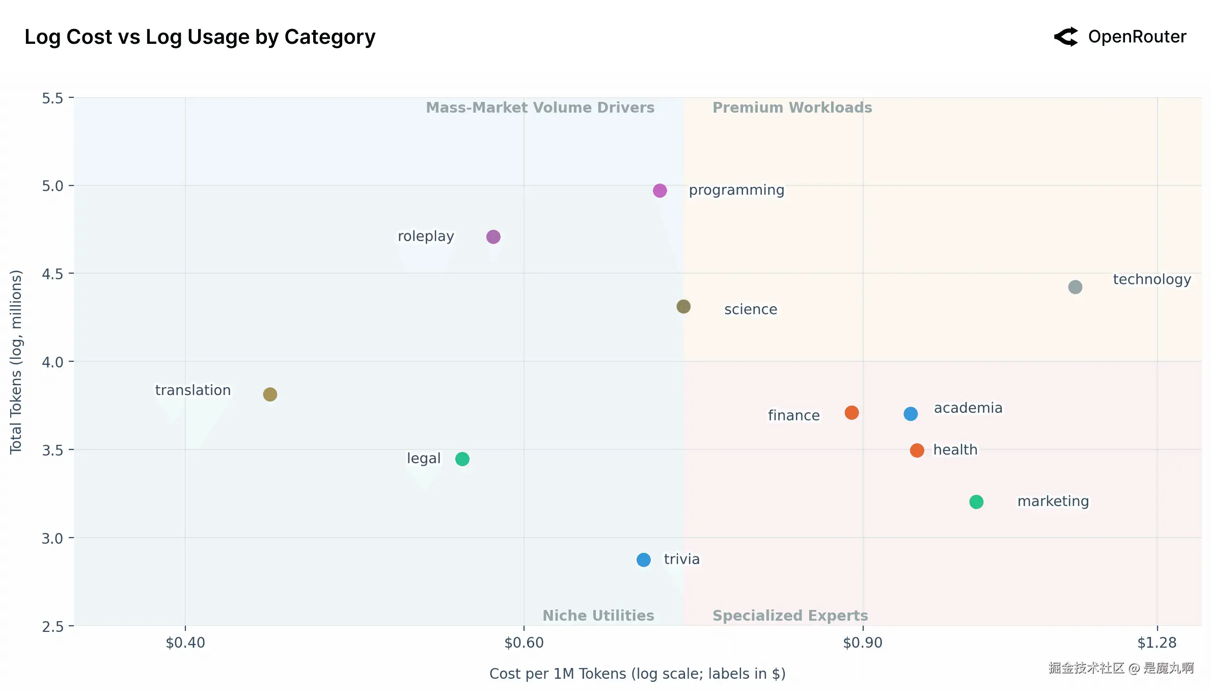This screenshot has width=1211, height=692.
Task: Click the Premium Workloads quadrant label
Action: (x=792, y=108)
